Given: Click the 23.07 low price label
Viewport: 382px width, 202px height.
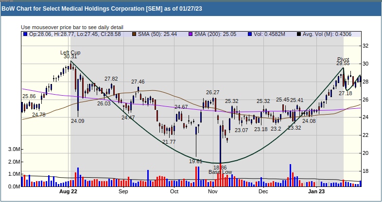Looking at the screenshot, I should point(242,130).
